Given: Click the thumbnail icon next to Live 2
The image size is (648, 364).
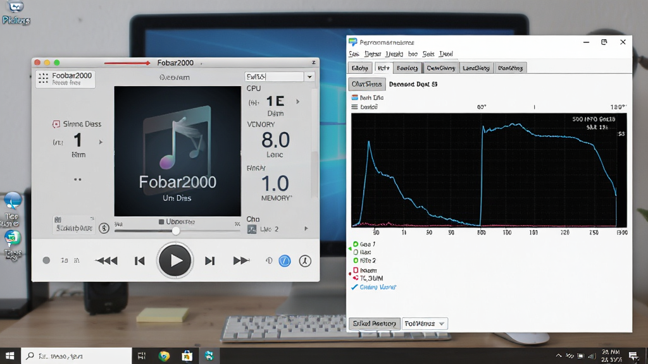Looking at the screenshot, I should pyautogui.click(x=252, y=229).
